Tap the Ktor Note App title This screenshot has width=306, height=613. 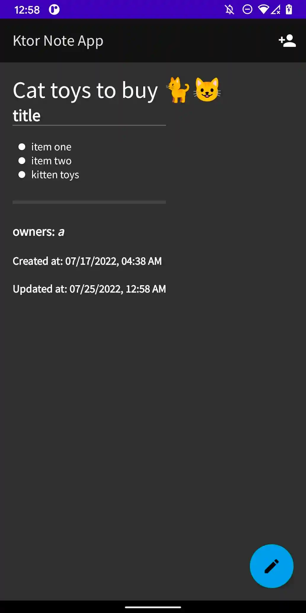click(x=58, y=41)
